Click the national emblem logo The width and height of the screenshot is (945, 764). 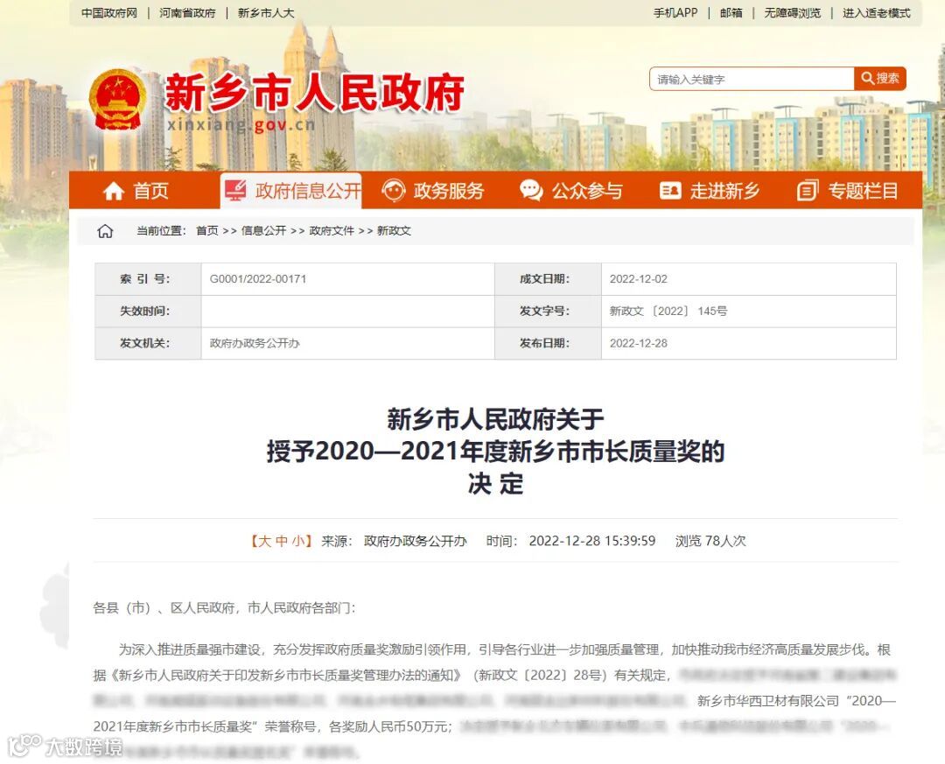pos(118,100)
